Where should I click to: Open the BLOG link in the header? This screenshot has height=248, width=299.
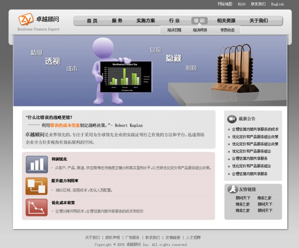pos(242,4)
